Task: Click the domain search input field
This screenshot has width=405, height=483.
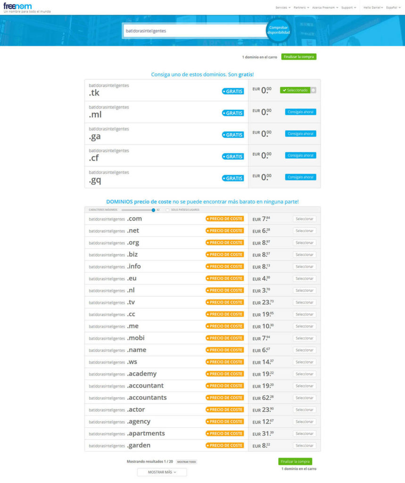Action: (x=195, y=31)
